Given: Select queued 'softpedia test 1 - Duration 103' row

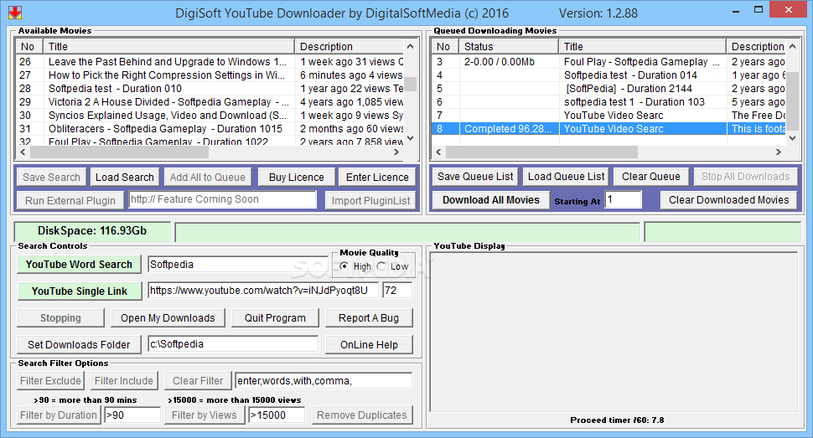Looking at the screenshot, I should [608, 102].
